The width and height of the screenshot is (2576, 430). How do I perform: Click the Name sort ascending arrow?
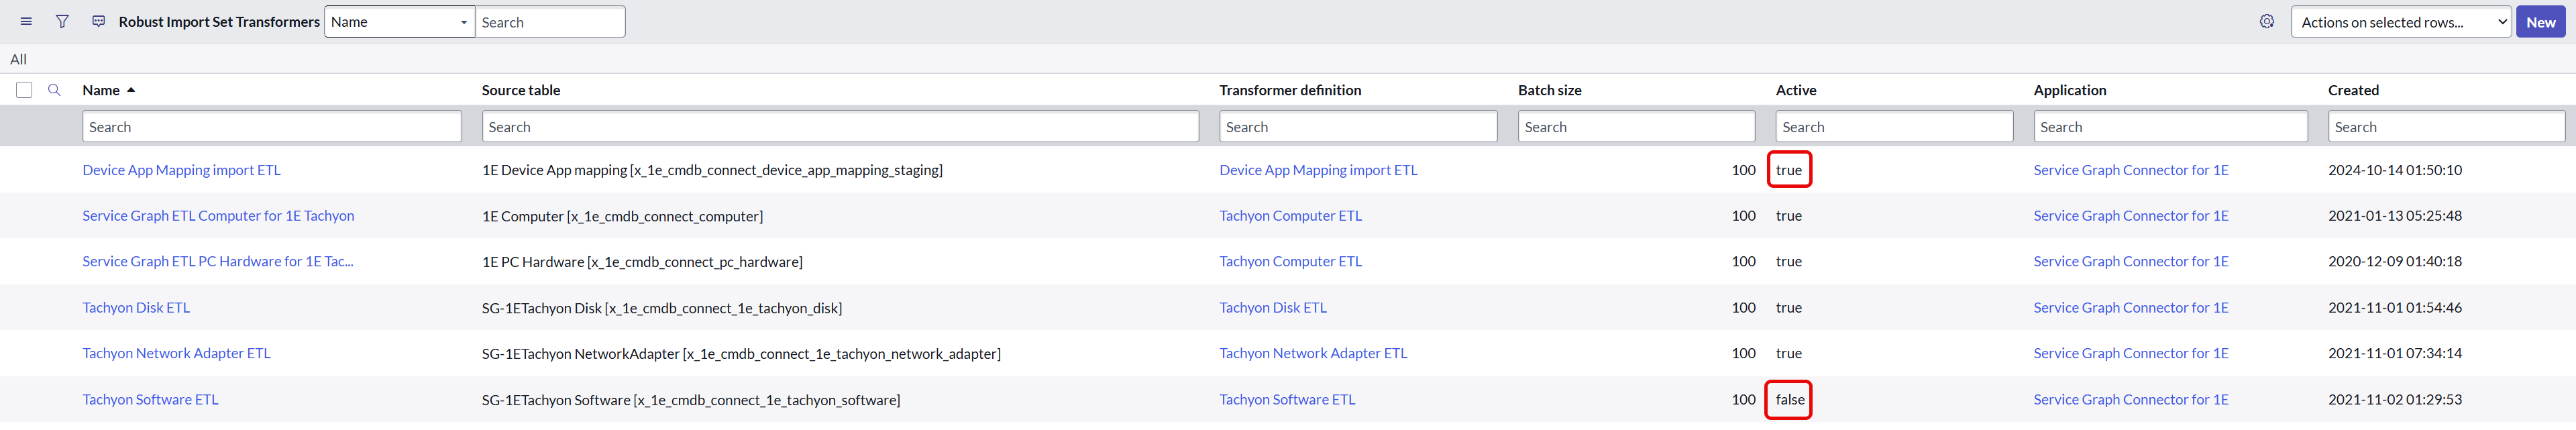131,90
